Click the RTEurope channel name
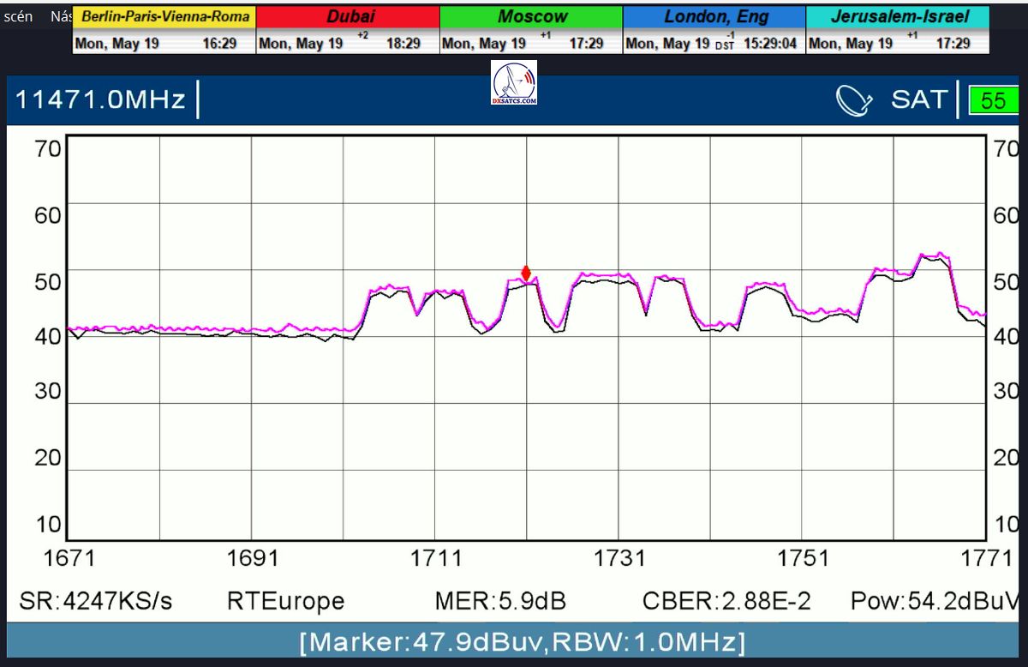The image size is (1028, 667). (285, 602)
